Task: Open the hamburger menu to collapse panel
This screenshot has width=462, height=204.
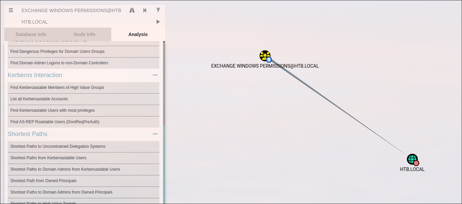Action: [11, 10]
